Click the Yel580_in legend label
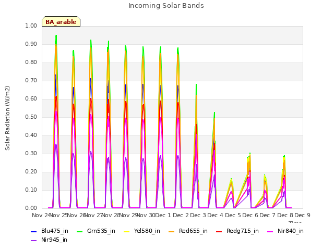Viewport: 334px width, 250px height. pyautogui.click(x=147, y=231)
